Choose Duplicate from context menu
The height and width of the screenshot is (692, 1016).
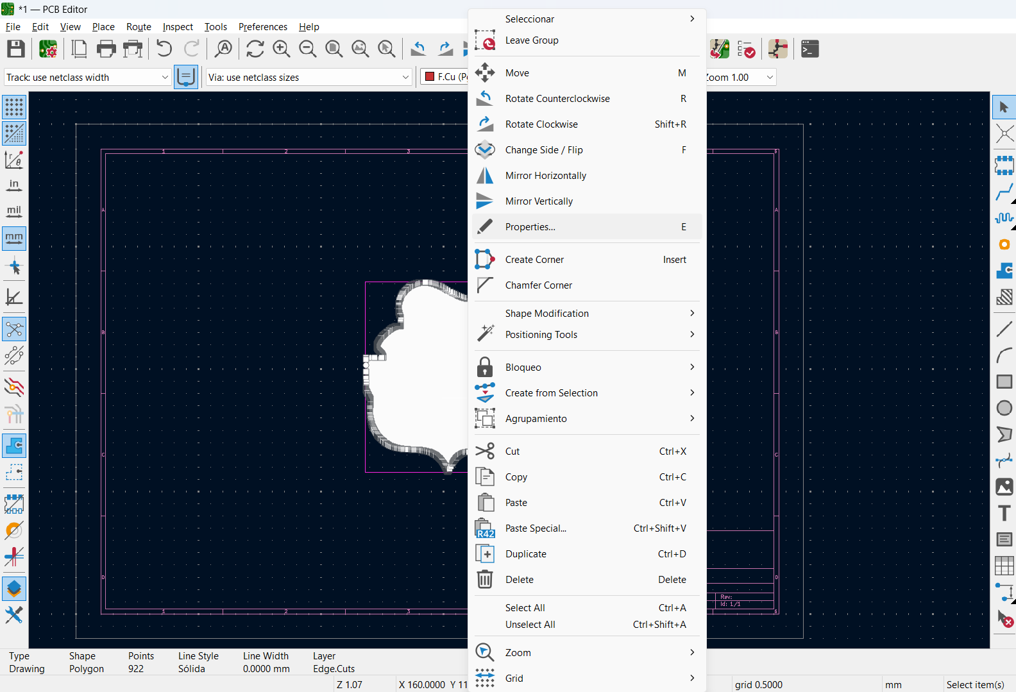pyautogui.click(x=587, y=554)
